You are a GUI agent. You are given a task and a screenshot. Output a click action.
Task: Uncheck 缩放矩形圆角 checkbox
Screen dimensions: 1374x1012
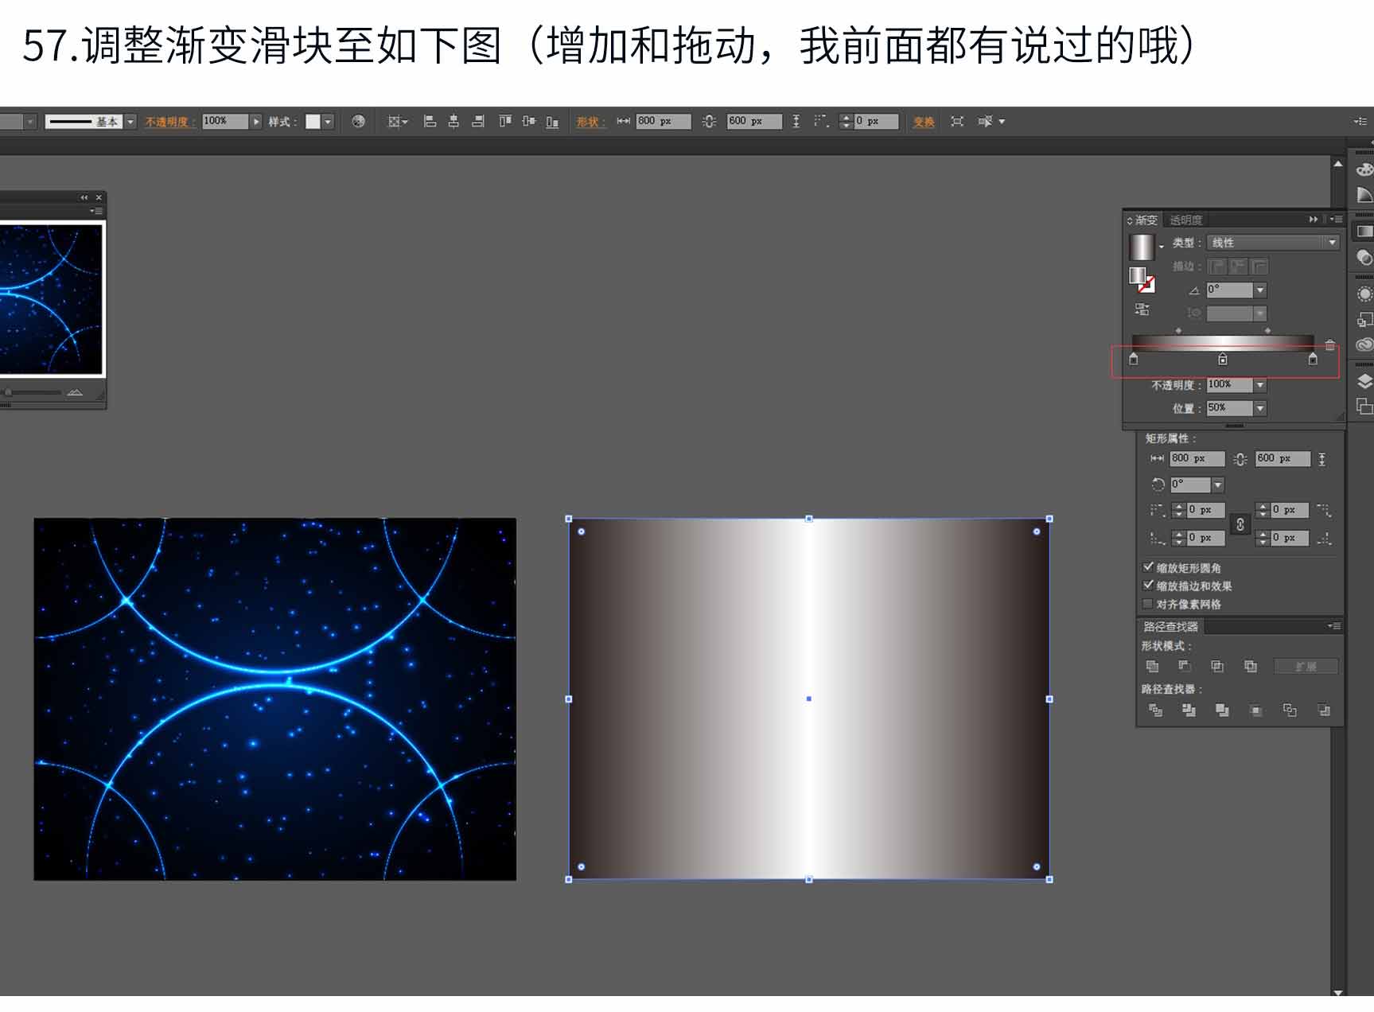pyautogui.click(x=1148, y=567)
